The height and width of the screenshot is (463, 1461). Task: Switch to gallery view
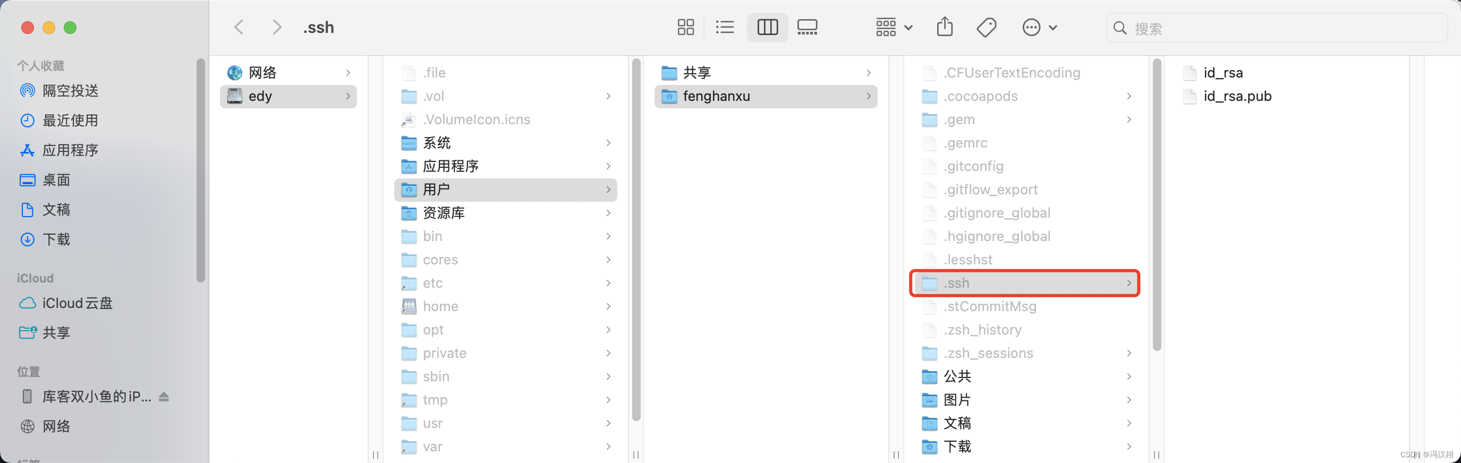pyautogui.click(x=807, y=27)
